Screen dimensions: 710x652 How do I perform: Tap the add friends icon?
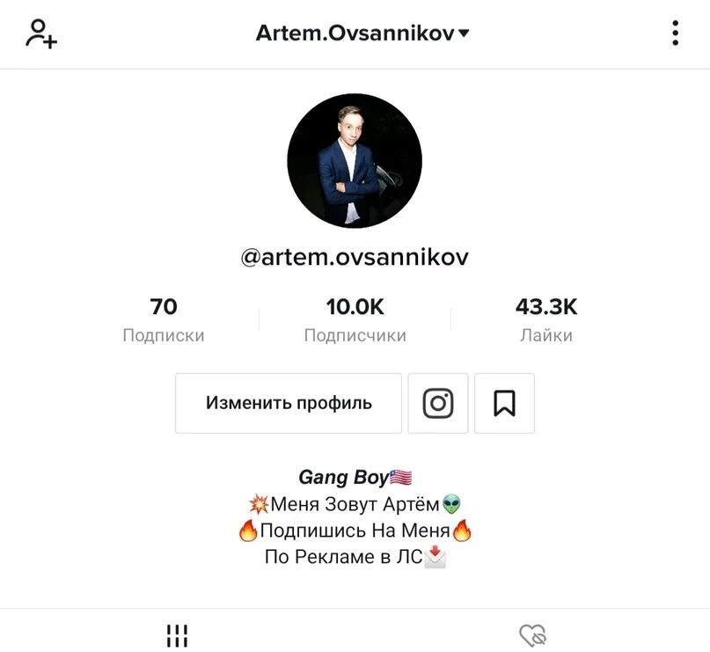click(x=41, y=33)
